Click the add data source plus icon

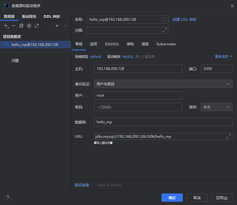click(6, 26)
